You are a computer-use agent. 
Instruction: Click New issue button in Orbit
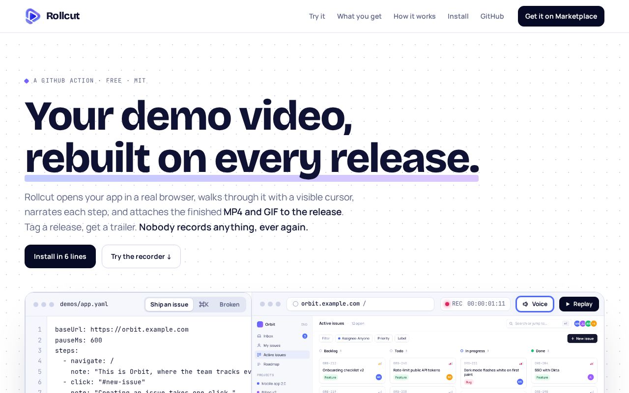[582, 338]
